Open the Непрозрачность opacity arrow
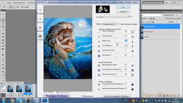183x103 pixels. [x=180, y=15]
